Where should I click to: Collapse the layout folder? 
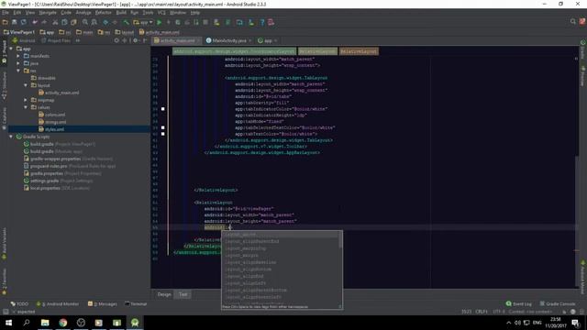point(26,85)
